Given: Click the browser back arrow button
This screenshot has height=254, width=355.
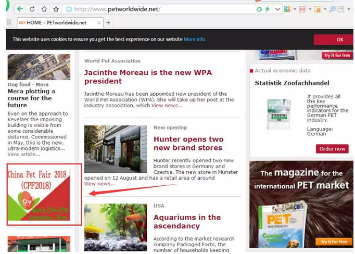Looking at the screenshot, I should [20, 9].
